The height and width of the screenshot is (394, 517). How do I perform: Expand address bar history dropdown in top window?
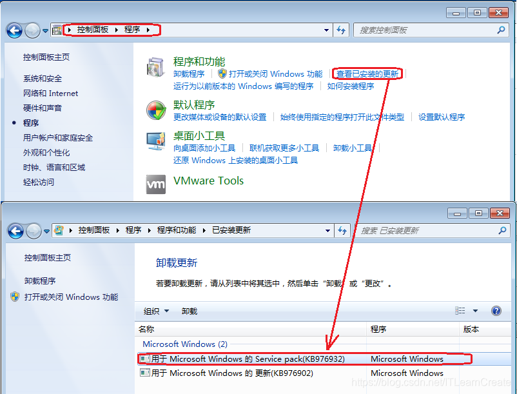coord(326,30)
